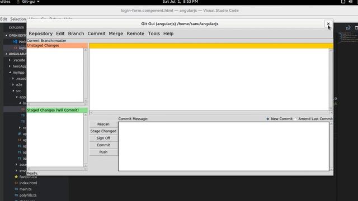This screenshot has height=201, width=358.
Task: Click the volume icon in top bar
Action: click(x=351, y=2)
